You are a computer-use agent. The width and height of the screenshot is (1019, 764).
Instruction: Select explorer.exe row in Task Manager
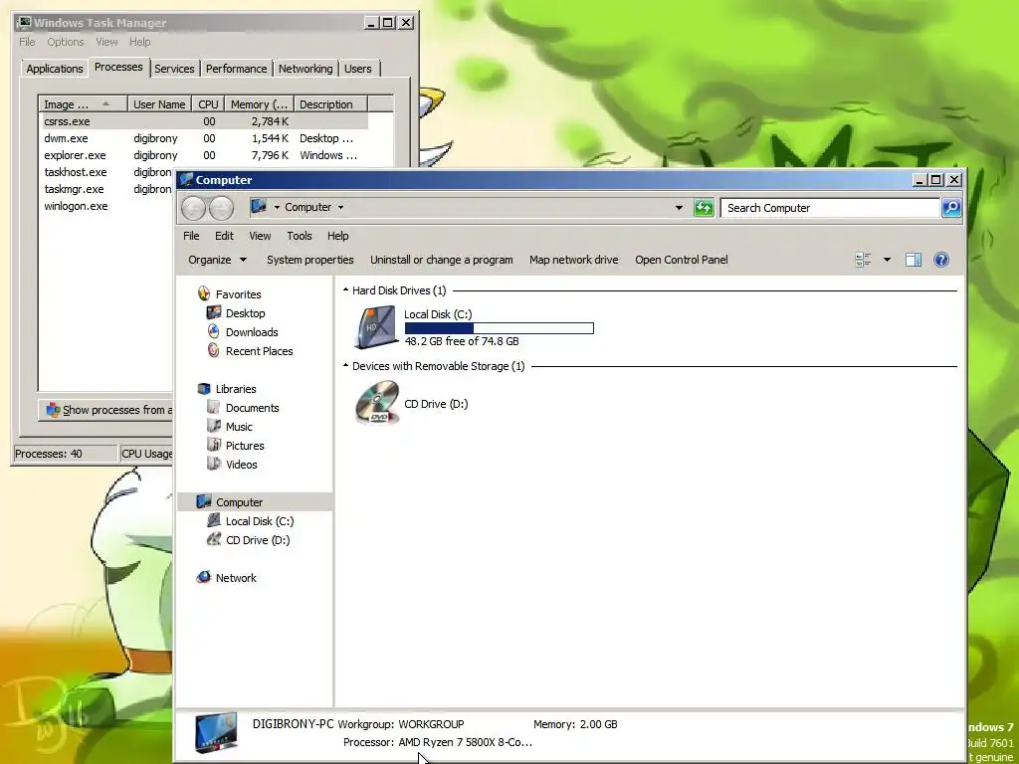(x=204, y=155)
